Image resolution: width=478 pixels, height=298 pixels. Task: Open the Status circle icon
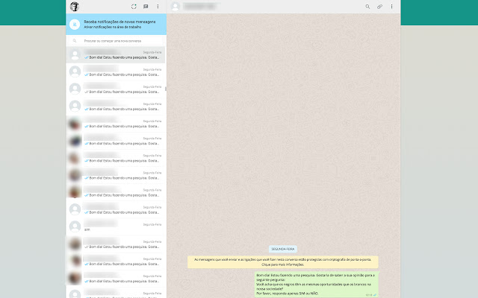(134, 7)
